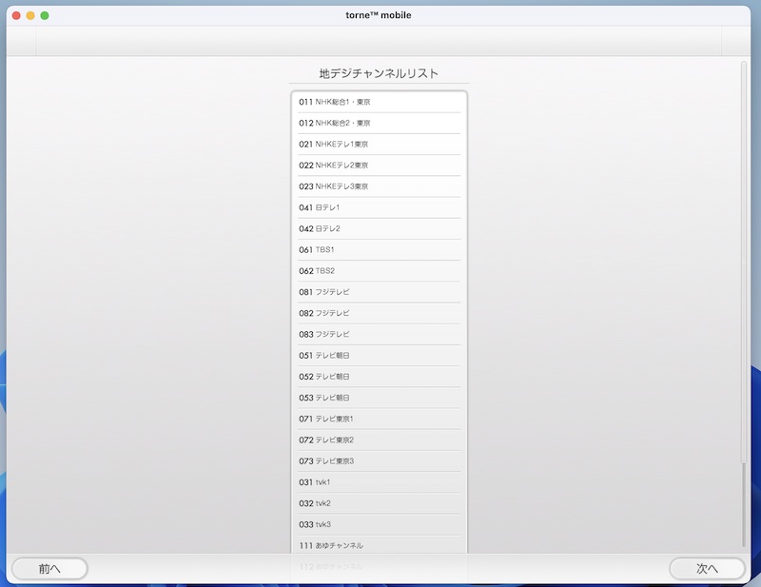Select channel 061 TBS1
The height and width of the screenshot is (587, 761).
(x=379, y=250)
